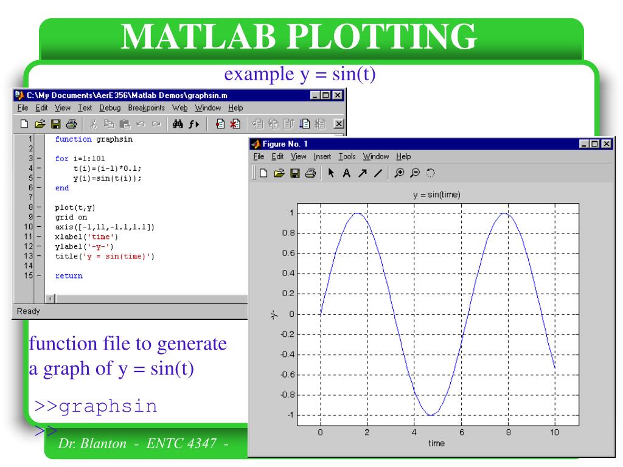623x467 pixels.
Task: Click the Print icon in editor toolbar
Action: 71,124
